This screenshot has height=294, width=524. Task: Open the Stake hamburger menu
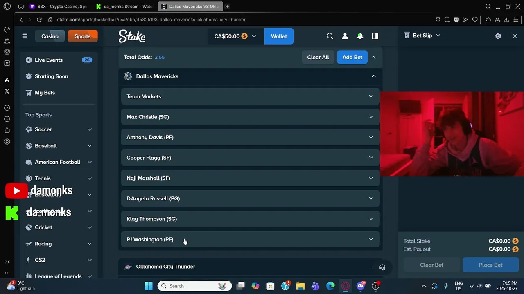coord(25,36)
